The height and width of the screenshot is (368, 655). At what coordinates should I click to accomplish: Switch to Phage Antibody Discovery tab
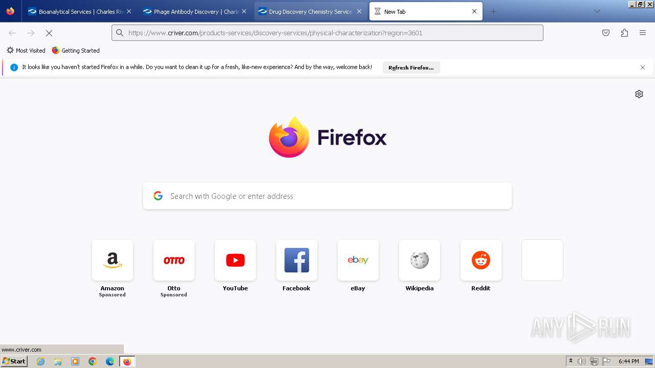[195, 11]
